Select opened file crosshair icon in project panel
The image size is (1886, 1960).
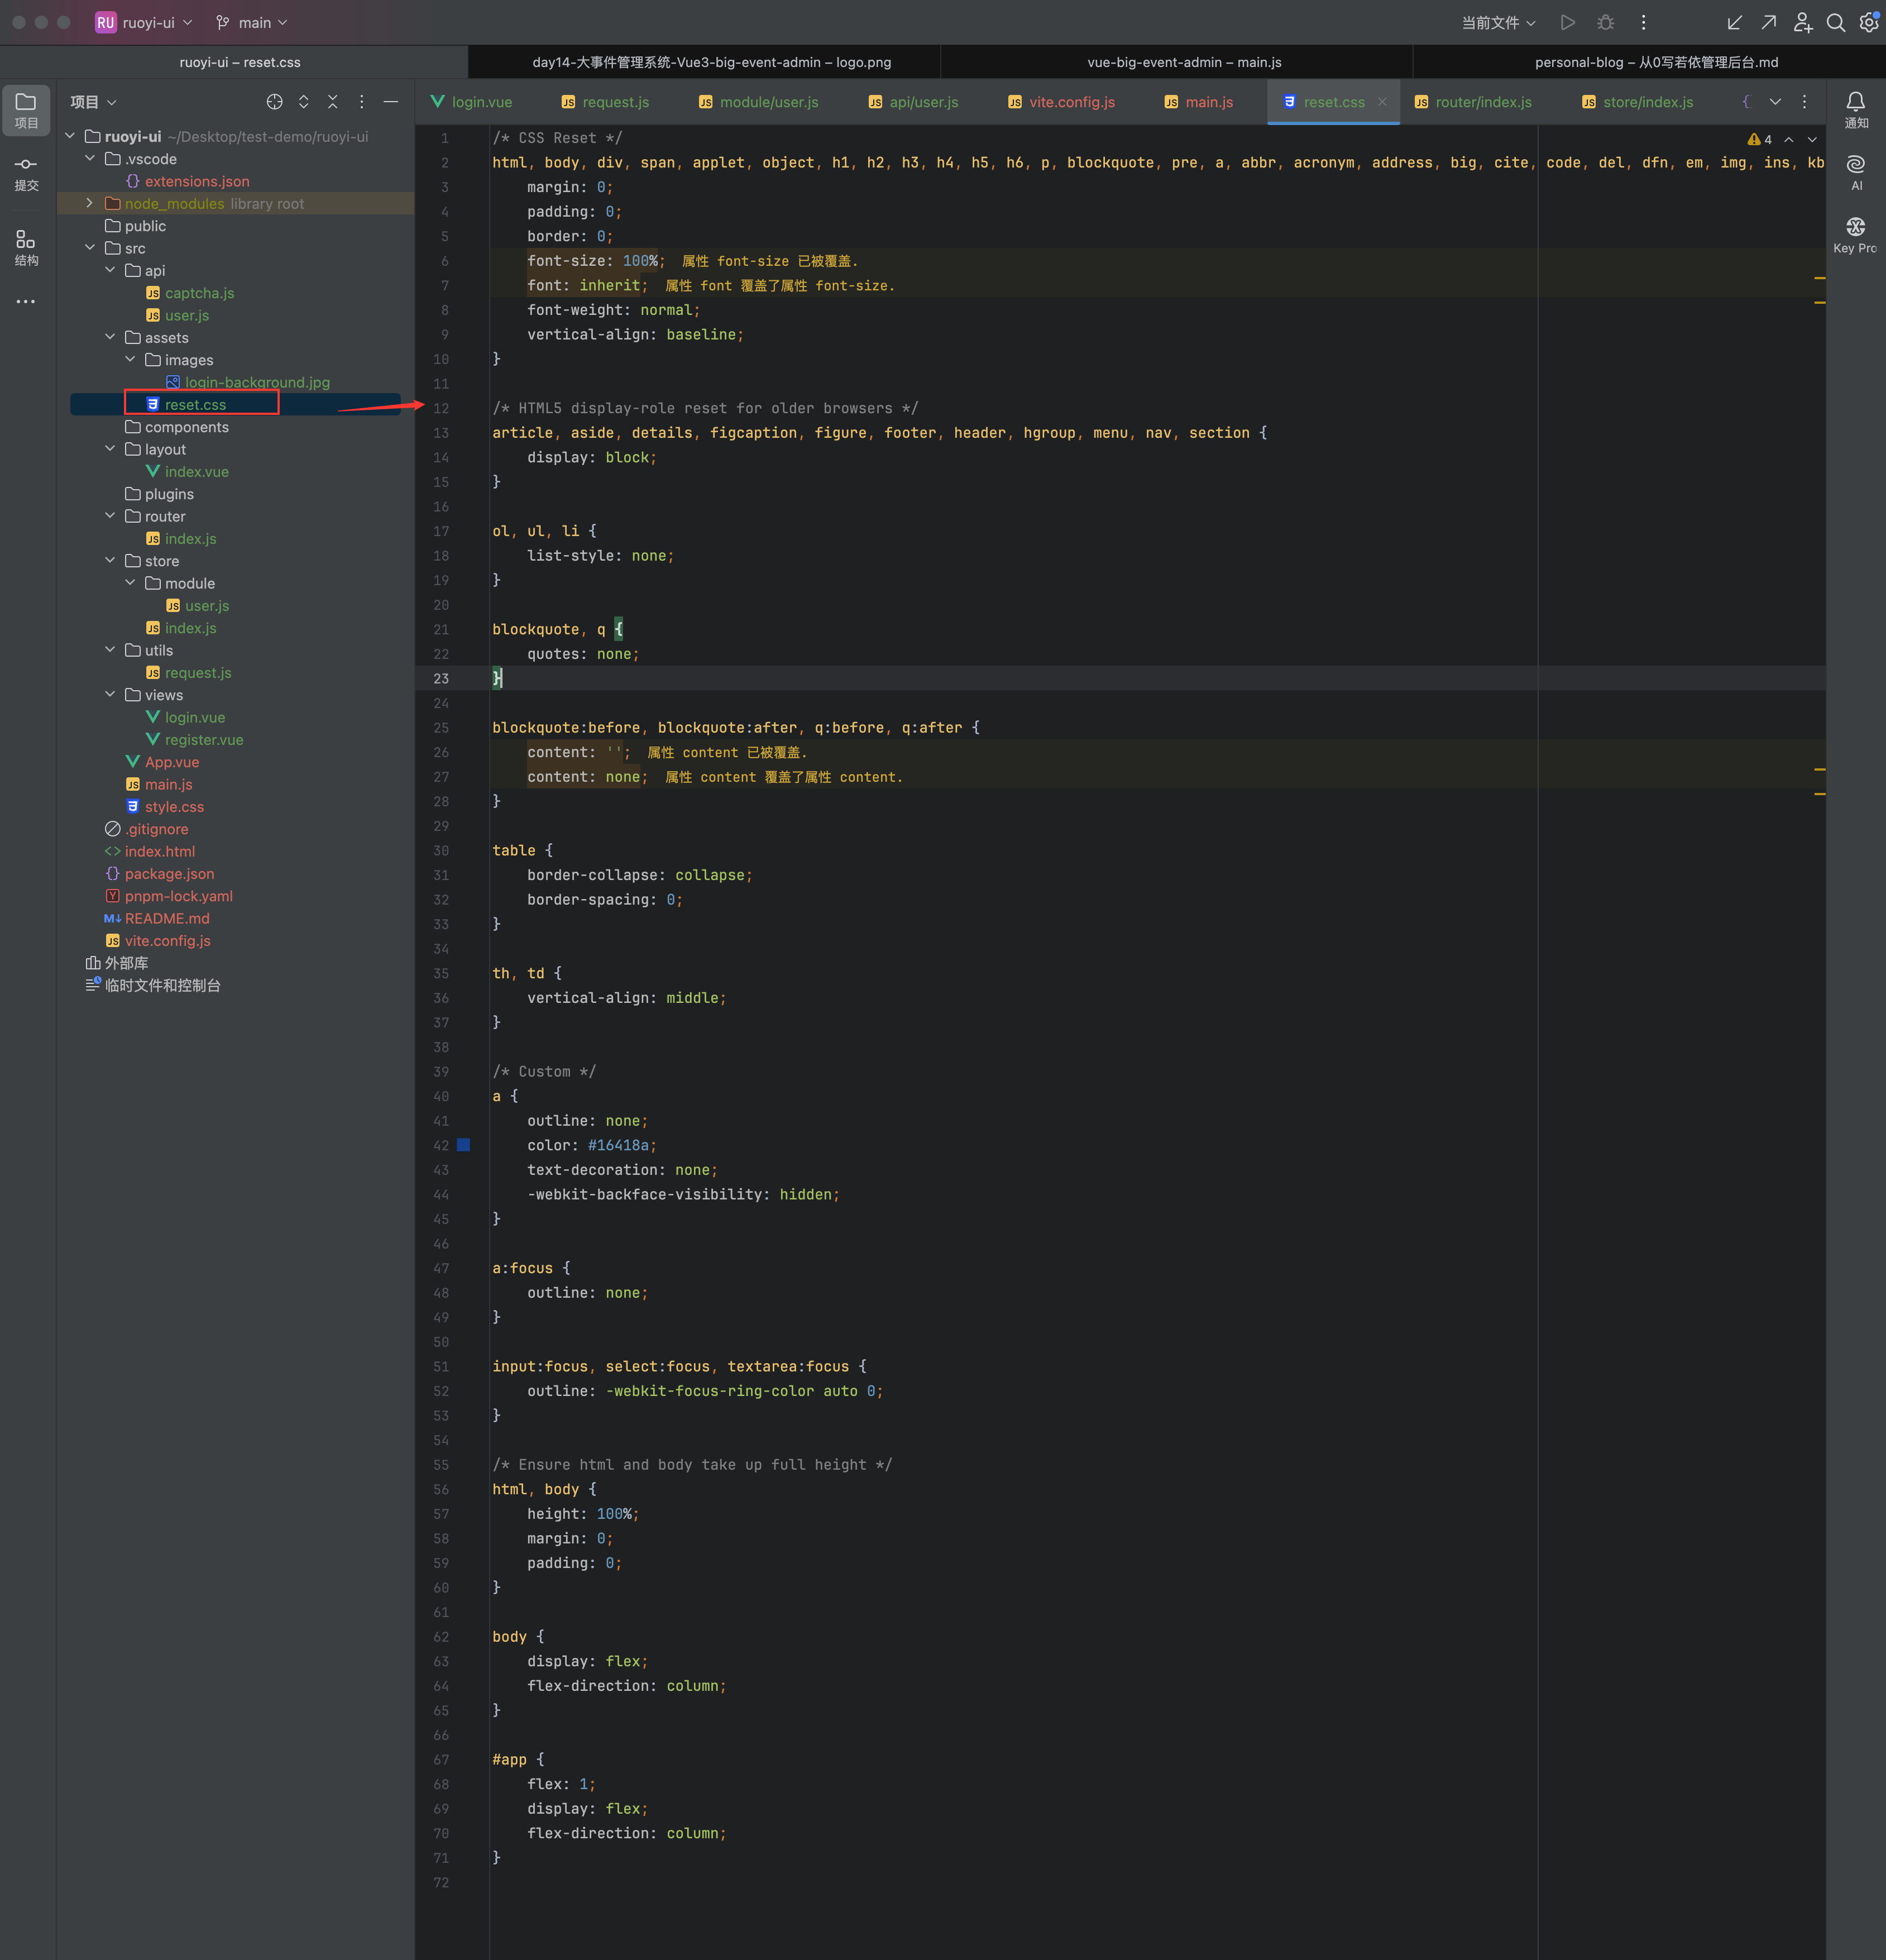click(274, 102)
